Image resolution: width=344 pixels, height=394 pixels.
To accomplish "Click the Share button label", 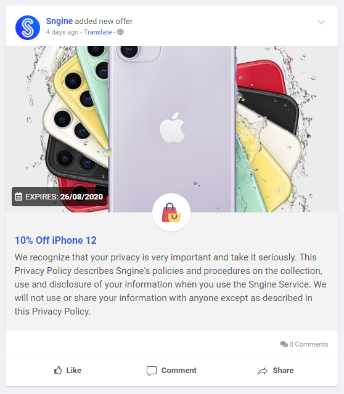I will 283,371.
